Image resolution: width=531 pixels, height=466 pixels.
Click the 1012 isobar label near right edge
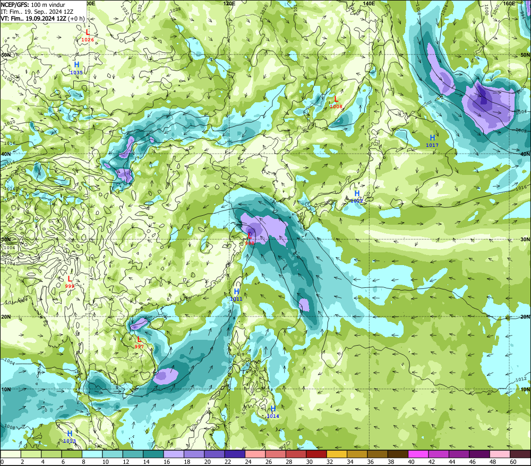point(521,380)
